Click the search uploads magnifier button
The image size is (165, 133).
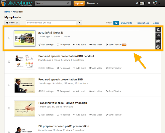(79, 23)
